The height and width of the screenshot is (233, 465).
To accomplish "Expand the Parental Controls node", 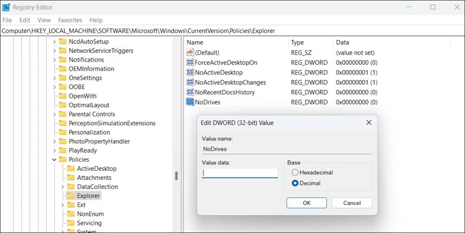I will tap(54, 114).
